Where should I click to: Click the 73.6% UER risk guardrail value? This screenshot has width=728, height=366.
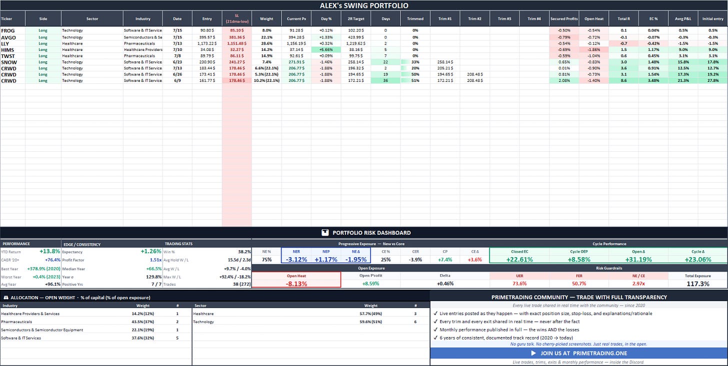519,284
